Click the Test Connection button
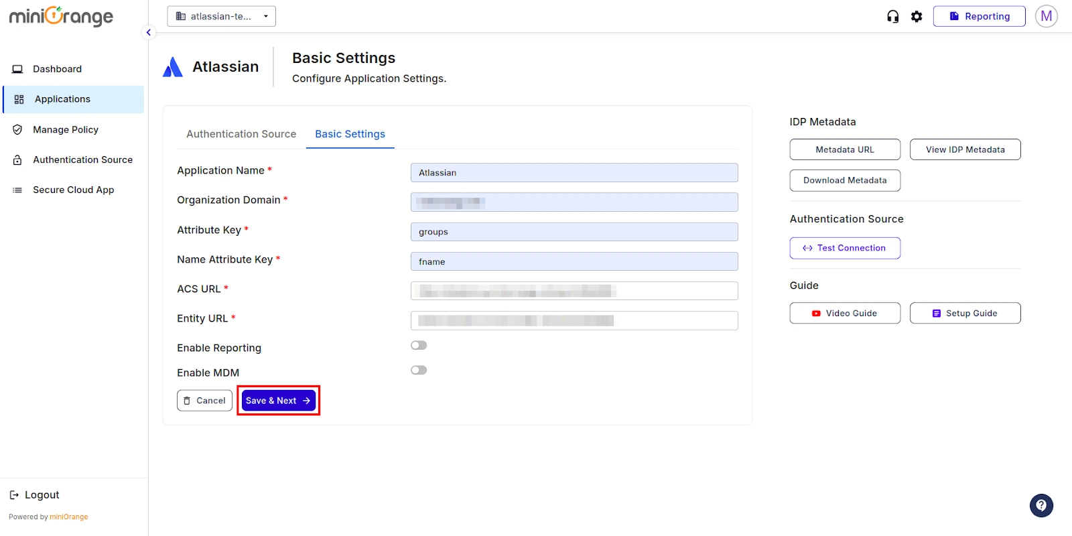The height and width of the screenshot is (536, 1072). coord(845,248)
